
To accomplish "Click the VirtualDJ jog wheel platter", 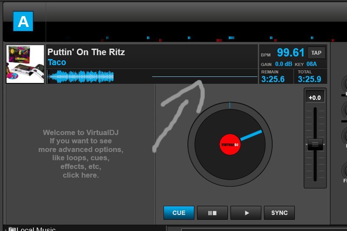I will (230, 144).
